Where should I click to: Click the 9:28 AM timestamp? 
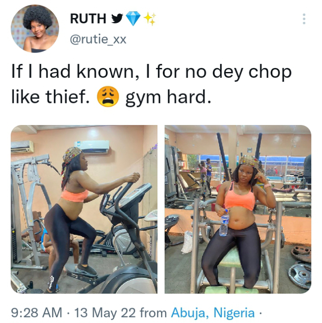tap(37, 313)
